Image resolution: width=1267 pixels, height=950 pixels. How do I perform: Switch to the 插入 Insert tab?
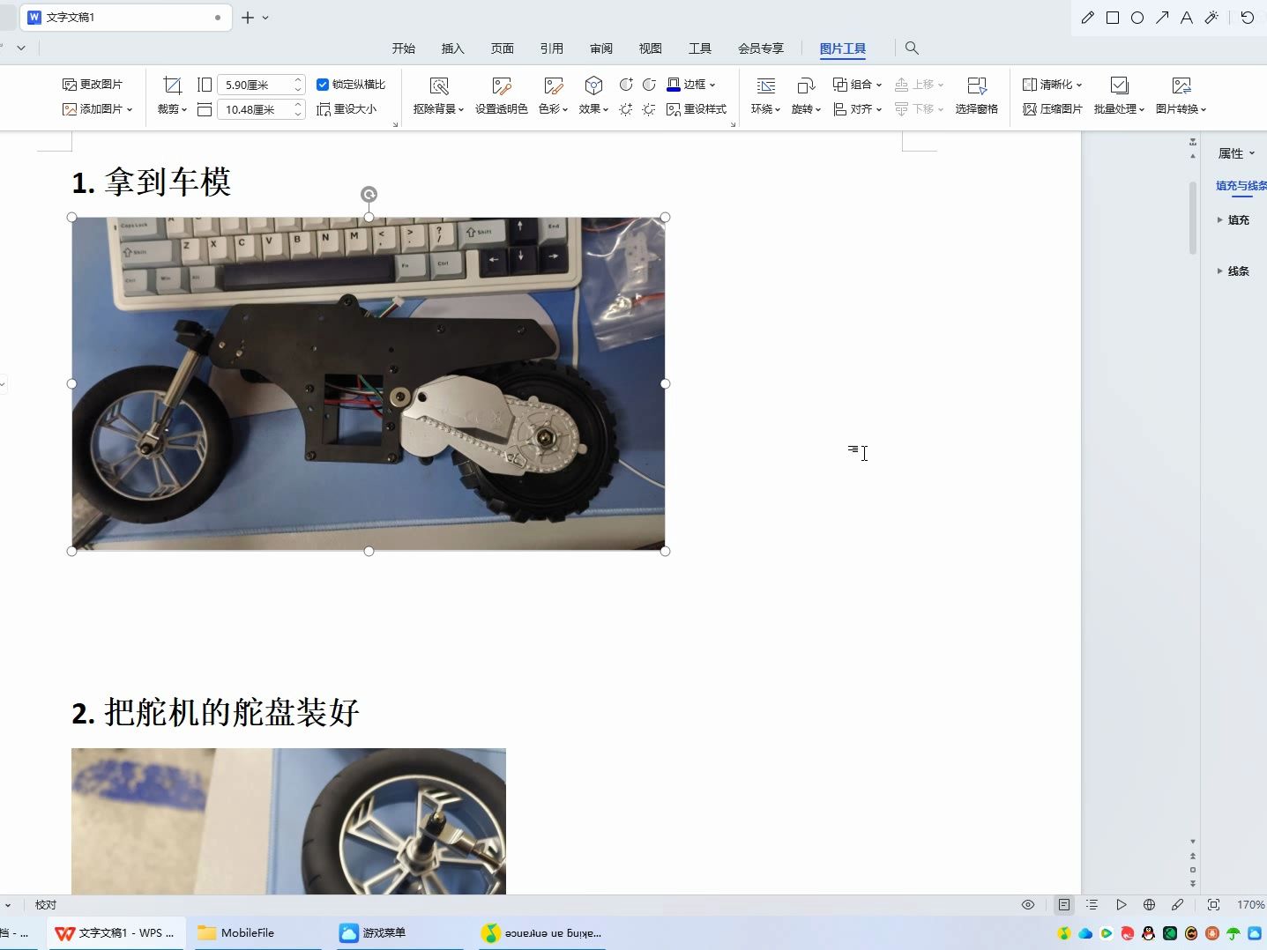pyautogui.click(x=453, y=48)
